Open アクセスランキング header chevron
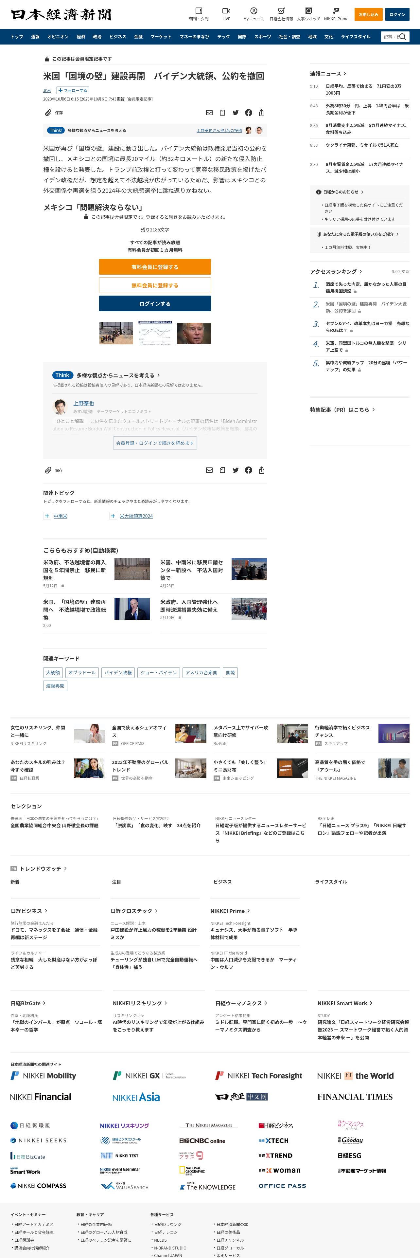 (361, 271)
